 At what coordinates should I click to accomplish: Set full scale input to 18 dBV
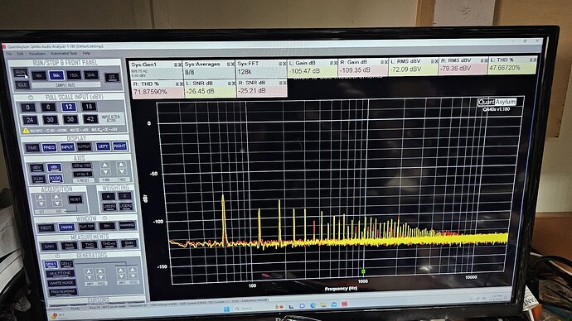tap(89, 106)
